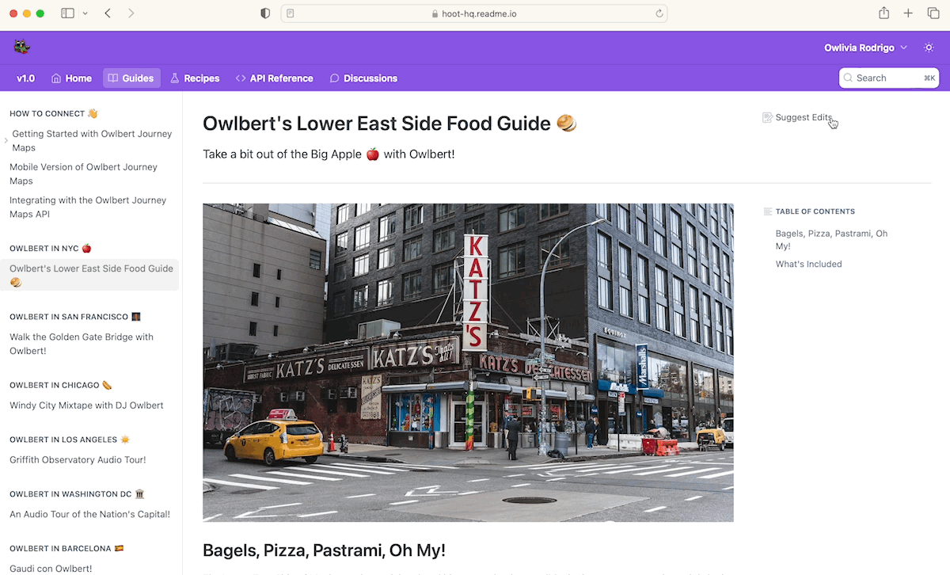Open the API Reference section

pyautogui.click(x=275, y=78)
